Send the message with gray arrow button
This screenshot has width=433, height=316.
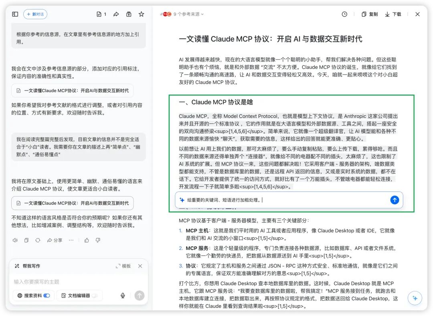click(x=140, y=295)
